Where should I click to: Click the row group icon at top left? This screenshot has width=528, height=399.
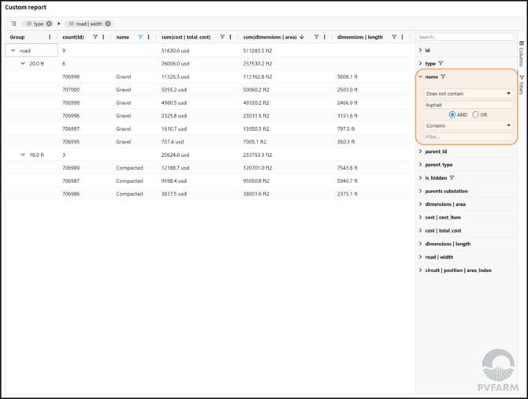point(13,24)
